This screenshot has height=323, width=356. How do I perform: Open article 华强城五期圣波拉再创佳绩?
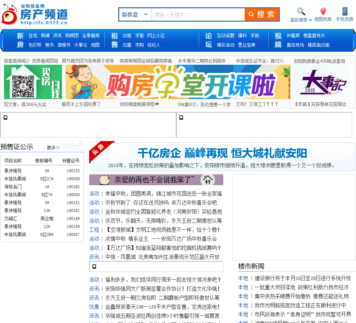[162, 316]
